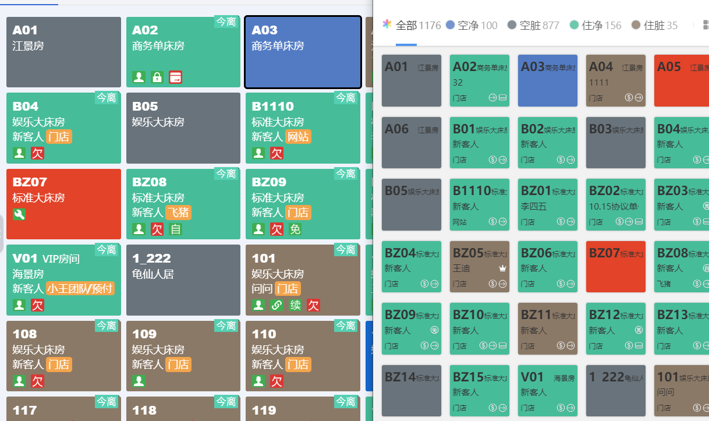Open right-panel red tile BZ07
Screen dimensions: 709x421
point(616,267)
